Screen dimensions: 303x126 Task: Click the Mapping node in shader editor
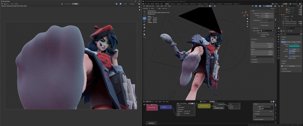pyautogui.click(x=166, y=107)
